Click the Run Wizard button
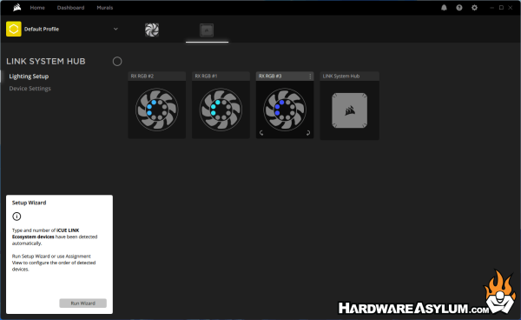521x320 pixels. point(83,303)
